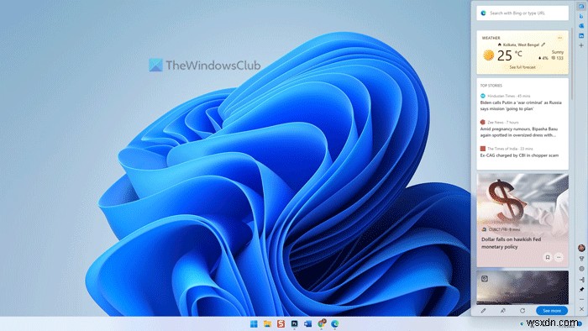Open the rewards trophy icon
The height and width of the screenshot is (331, 588).
(x=581, y=259)
